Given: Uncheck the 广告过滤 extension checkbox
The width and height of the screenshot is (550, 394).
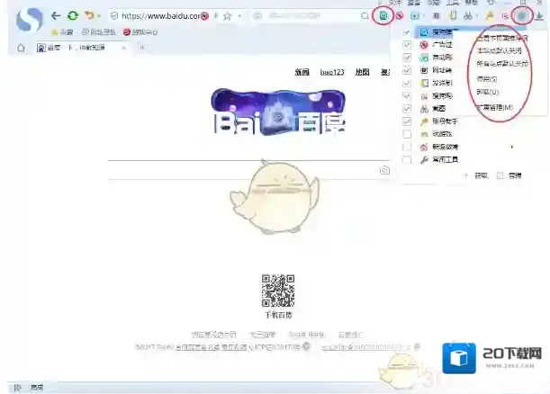Looking at the screenshot, I should (407, 45).
